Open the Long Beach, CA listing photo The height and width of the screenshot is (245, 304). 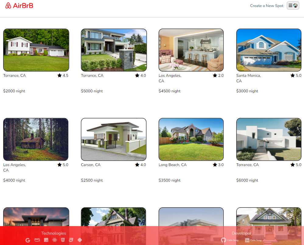pos(191,139)
